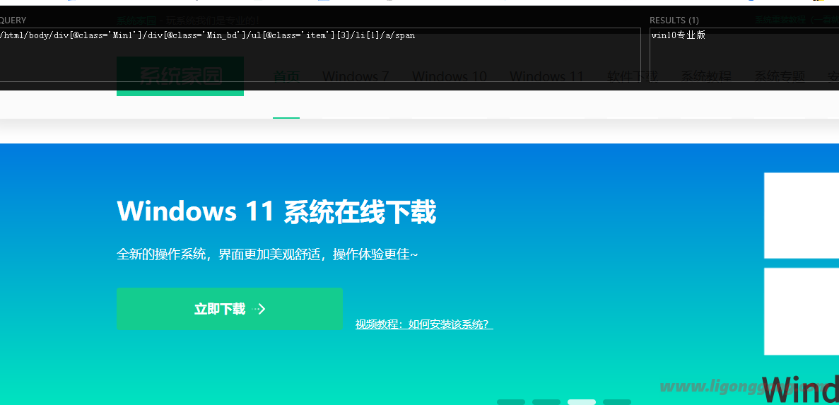Click the Windows 11 系统在线下载 banner heading
Viewport: 839px width, 405px height.
(276, 211)
